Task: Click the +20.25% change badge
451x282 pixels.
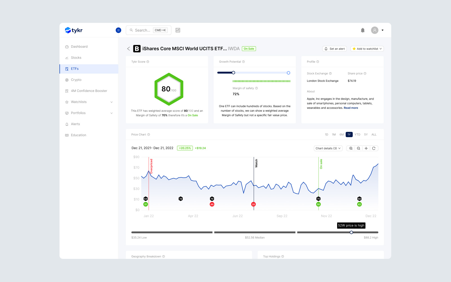Action: (185, 148)
